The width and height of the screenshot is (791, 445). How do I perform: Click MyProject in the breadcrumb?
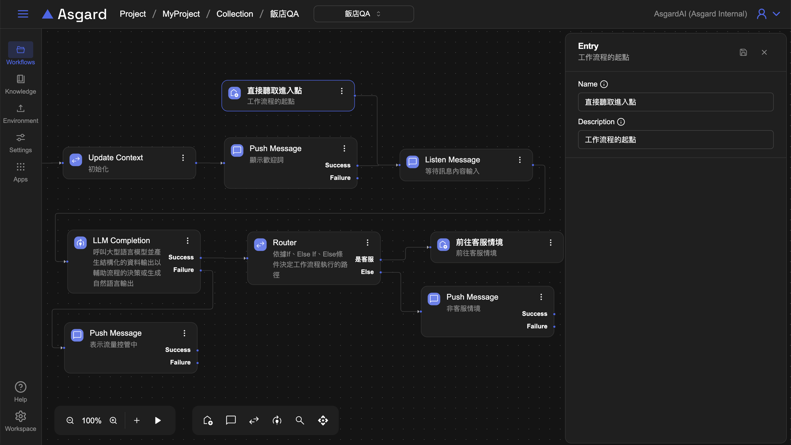tap(181, 14)
